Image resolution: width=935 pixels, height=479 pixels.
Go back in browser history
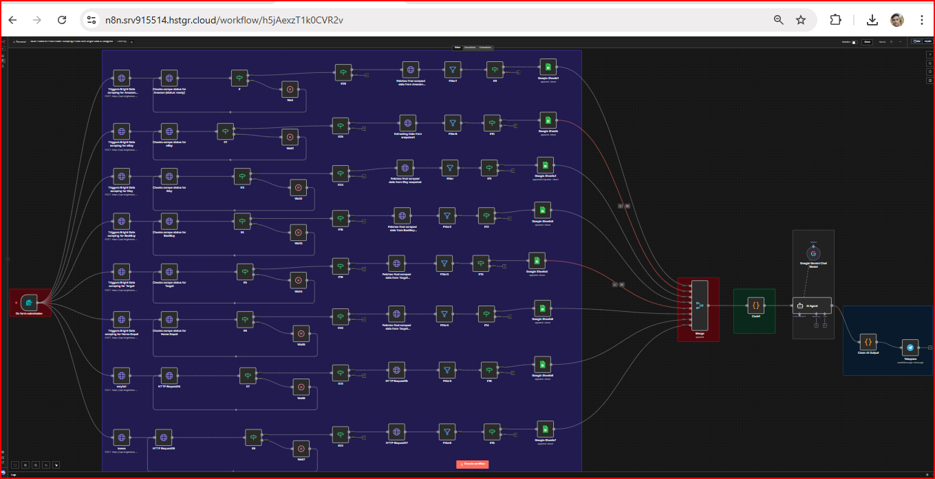(12, 20)
